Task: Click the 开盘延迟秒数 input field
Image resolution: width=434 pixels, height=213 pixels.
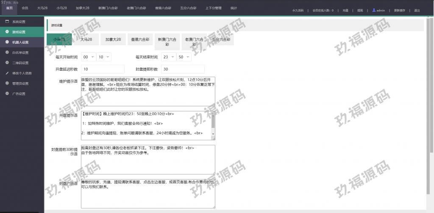Action: pos(103,69)
